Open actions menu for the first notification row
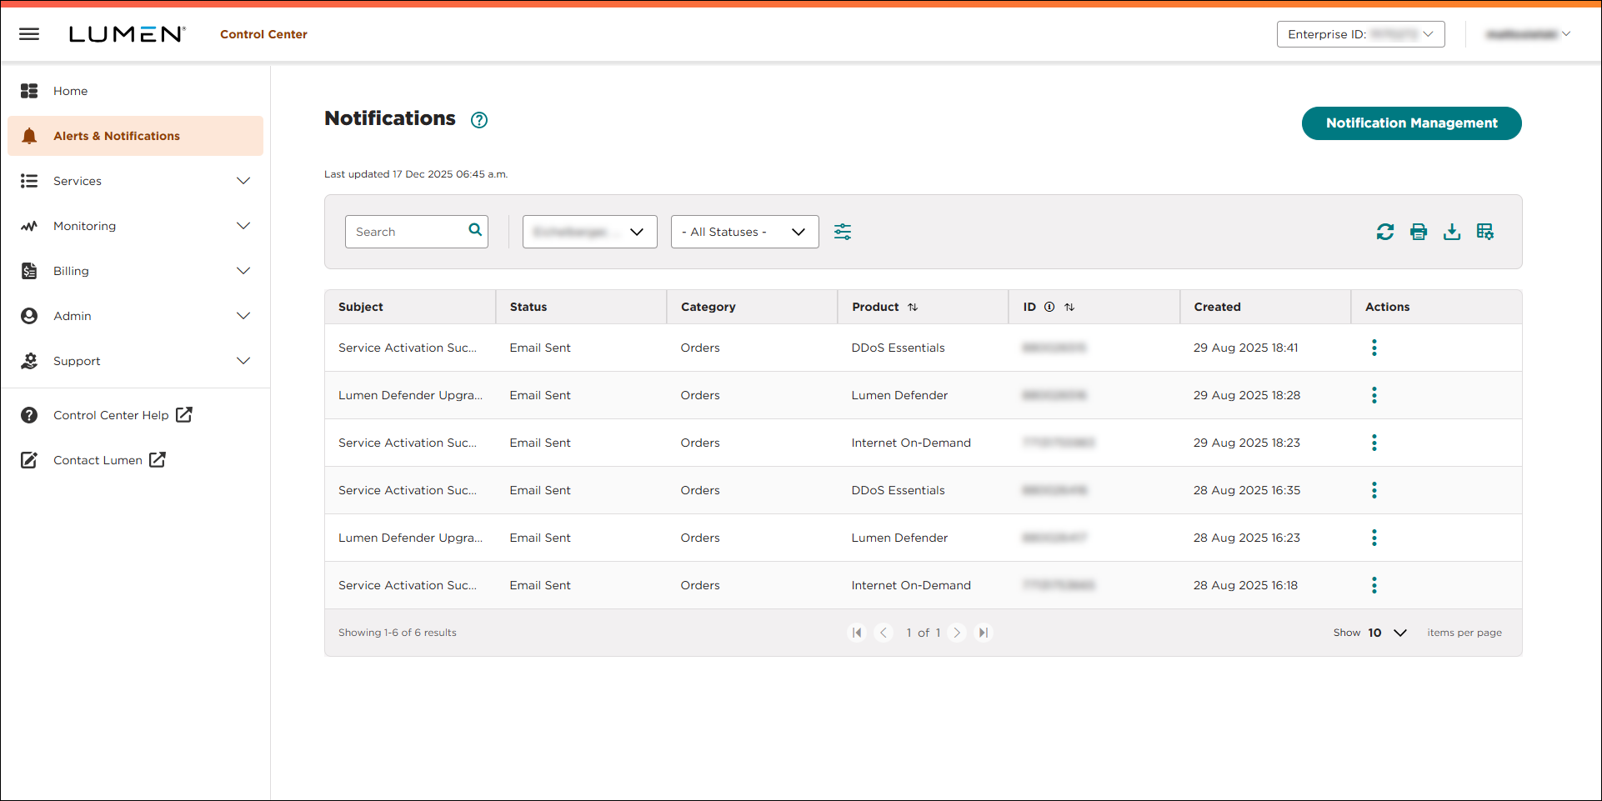This screenshot has width=1602, height=801. 1374,348
